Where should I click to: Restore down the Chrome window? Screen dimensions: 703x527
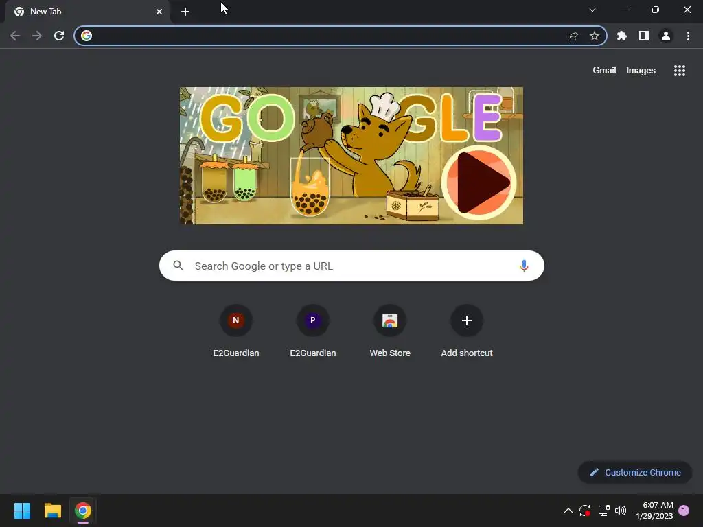click(x=656, y=10)
